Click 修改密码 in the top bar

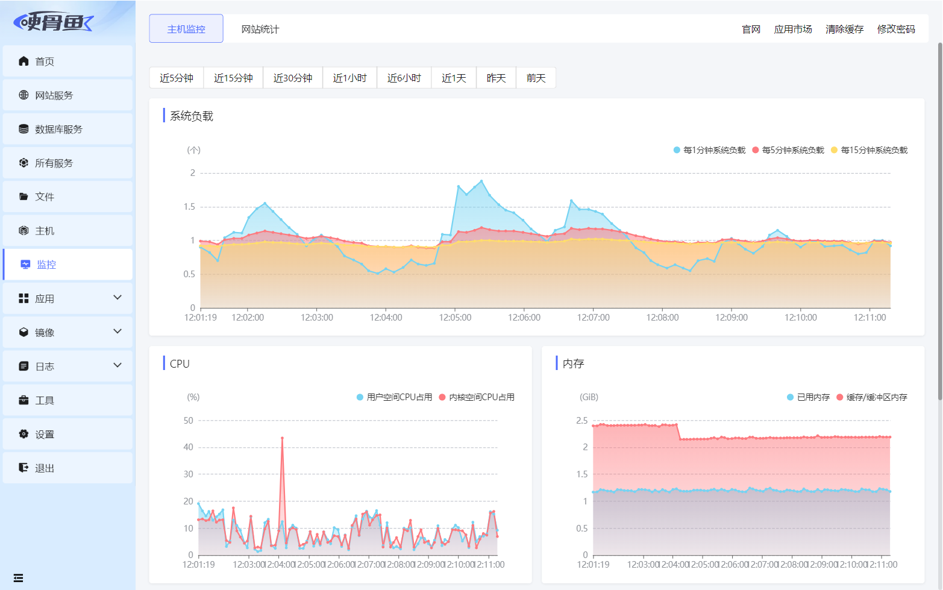point(896,29)
